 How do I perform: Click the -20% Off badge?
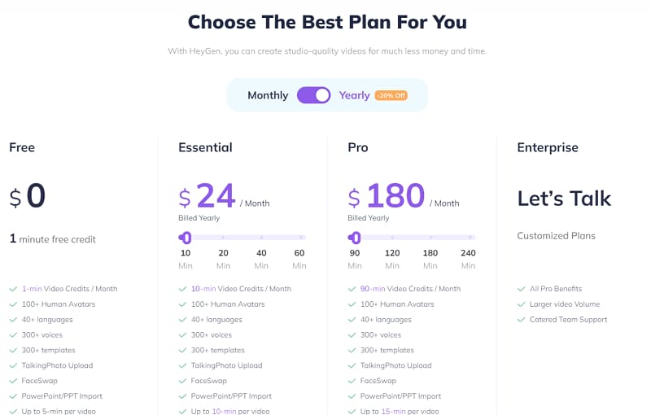(391, 95)
